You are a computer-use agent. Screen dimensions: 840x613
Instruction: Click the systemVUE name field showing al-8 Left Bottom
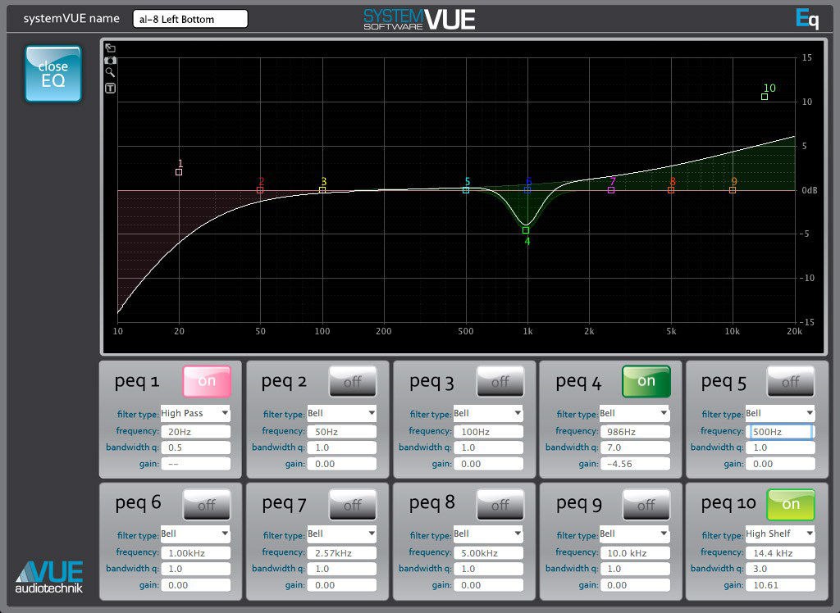(x=189, y=17)
